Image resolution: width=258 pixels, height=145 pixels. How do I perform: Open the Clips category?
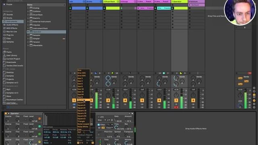coord(8,38)
